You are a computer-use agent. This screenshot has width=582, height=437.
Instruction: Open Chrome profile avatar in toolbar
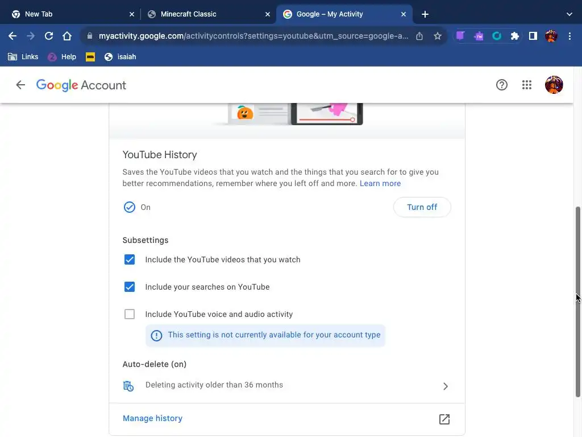coord(551,36)
